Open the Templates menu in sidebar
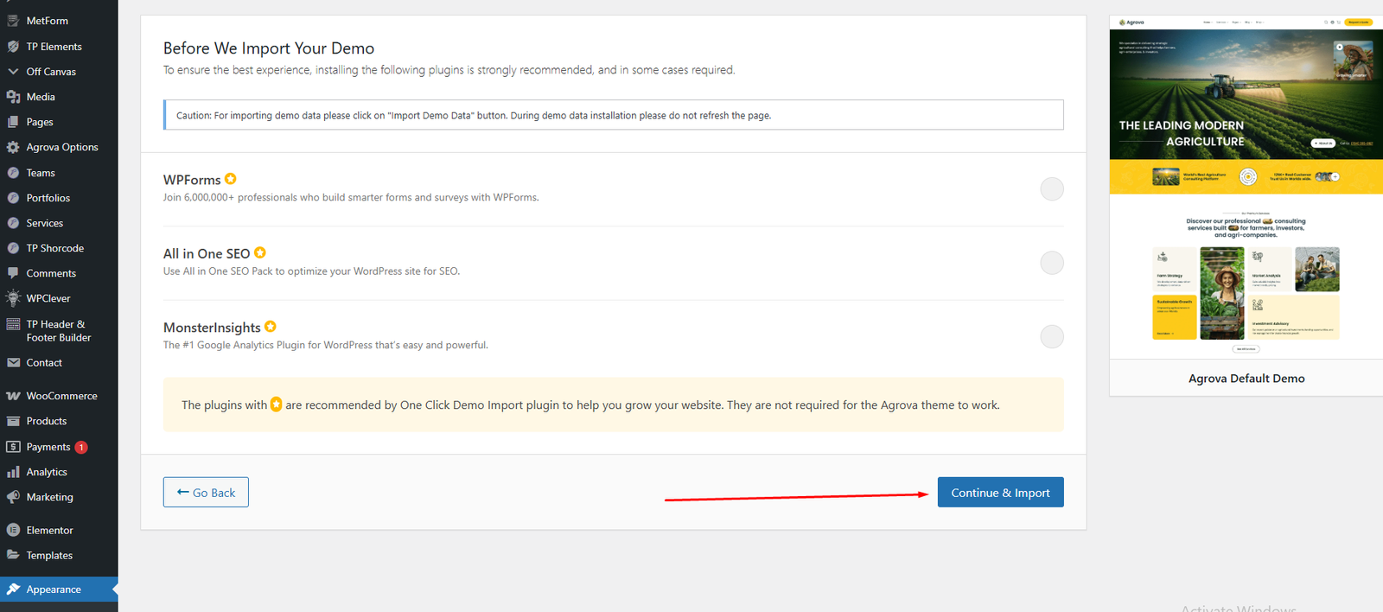The height and width of the screenshot is (612, 1383). [x=49, y=556]
